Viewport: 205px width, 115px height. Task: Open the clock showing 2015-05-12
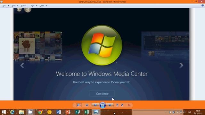[x=198, y=112]
